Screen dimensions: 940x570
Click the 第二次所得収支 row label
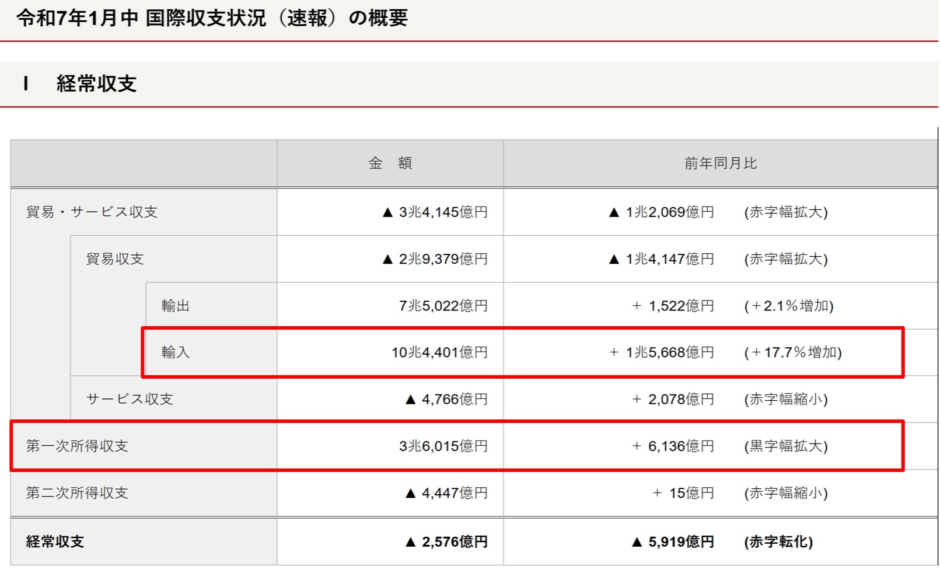click(76, 493)
